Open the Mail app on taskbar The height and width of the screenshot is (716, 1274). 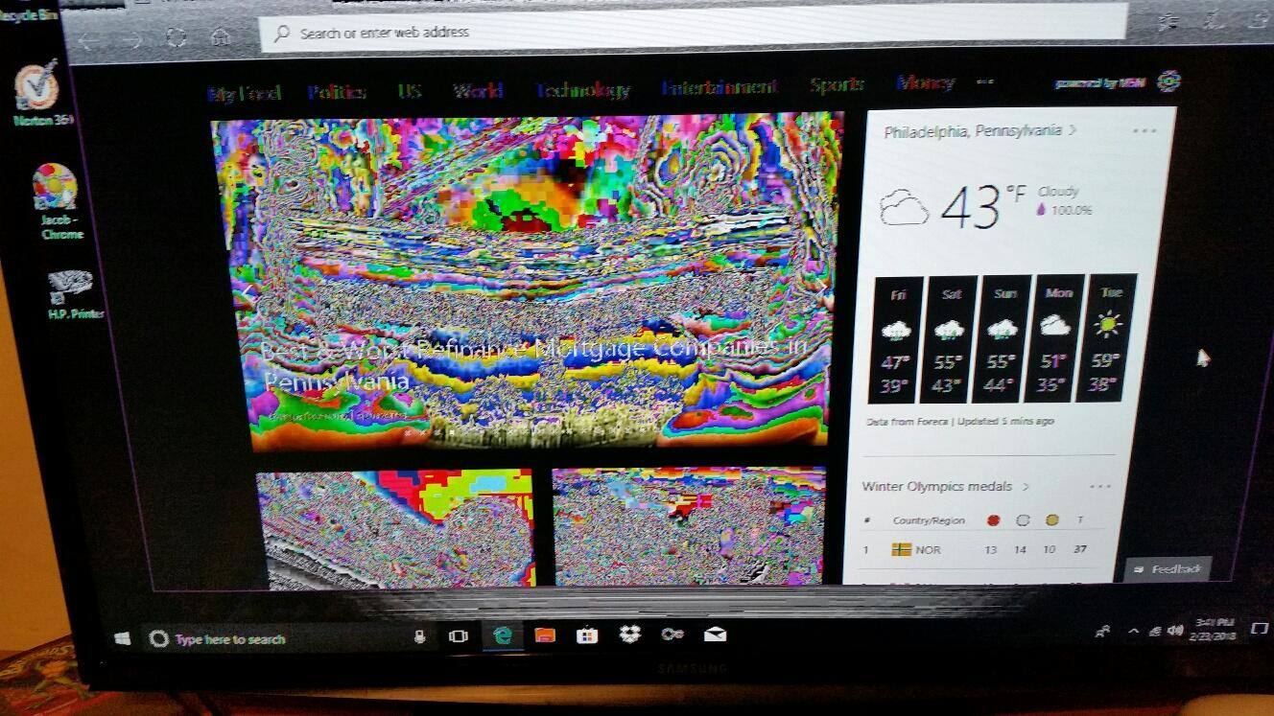715,635
